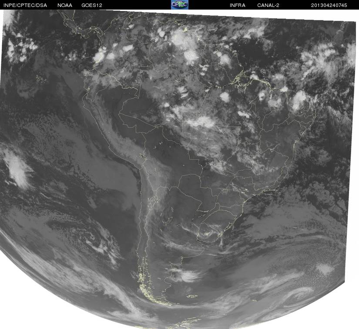Select the CANAL-2 channel label

point(268,5)
